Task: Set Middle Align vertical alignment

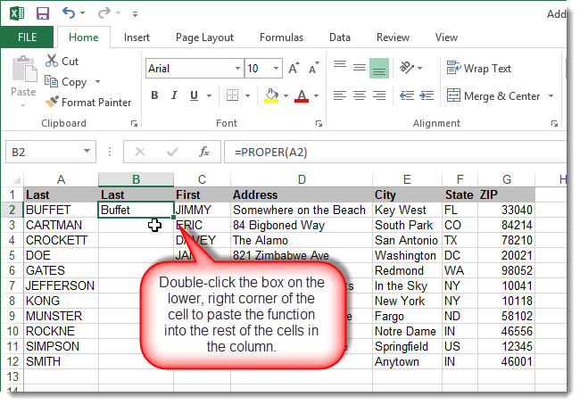Action: 360,68
